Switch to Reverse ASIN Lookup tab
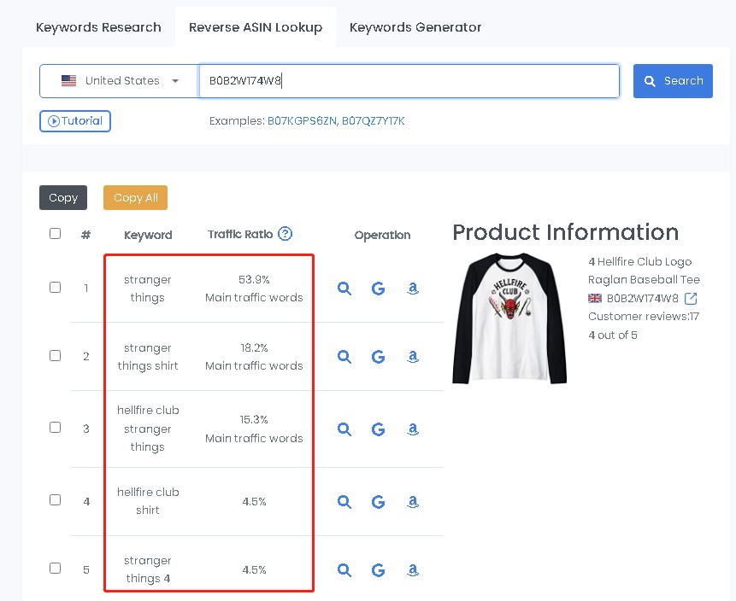This screenshot has height=601, width=736. (256, 27)
